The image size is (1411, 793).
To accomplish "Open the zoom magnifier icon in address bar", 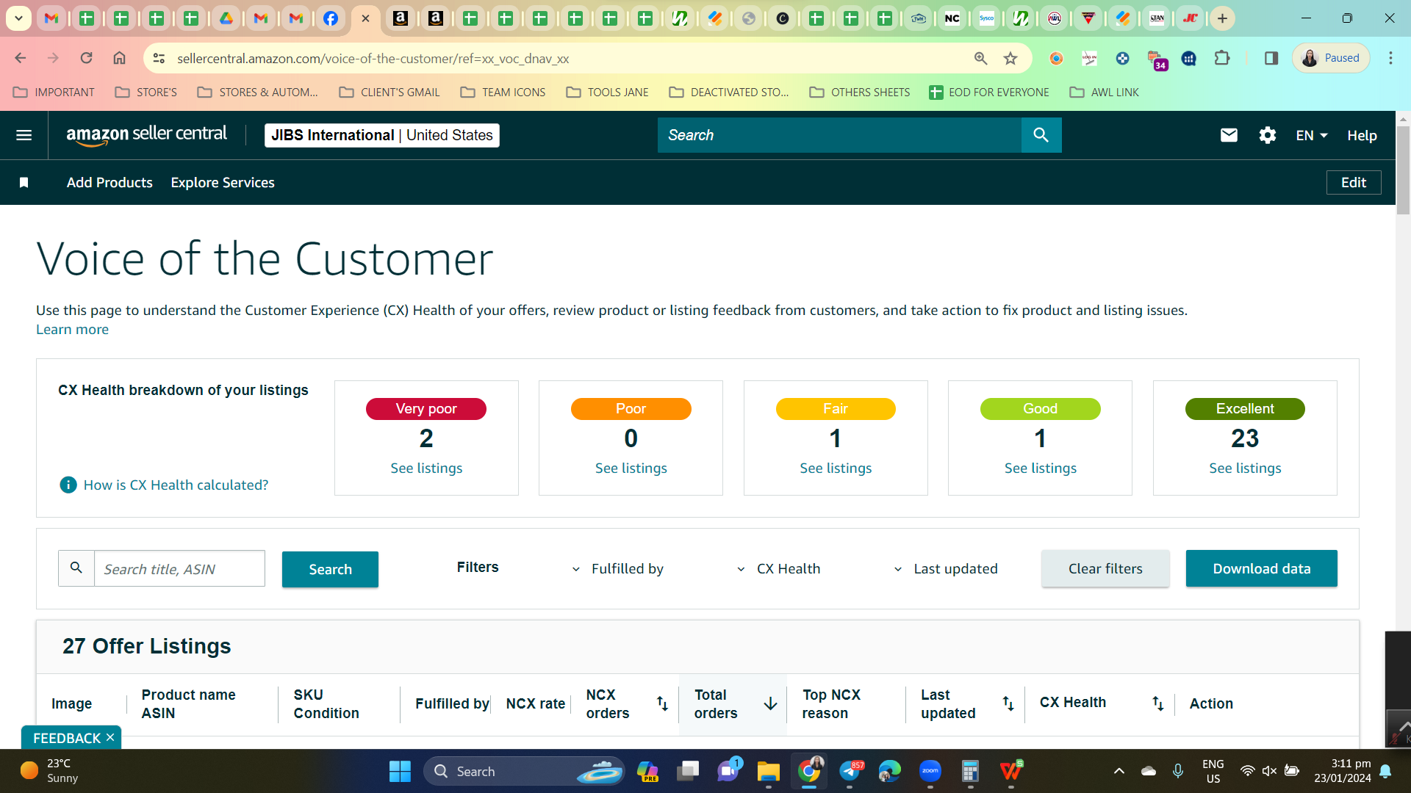I will point(980,58).
